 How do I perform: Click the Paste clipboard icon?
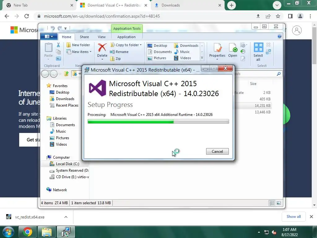(x=49, y=48)
